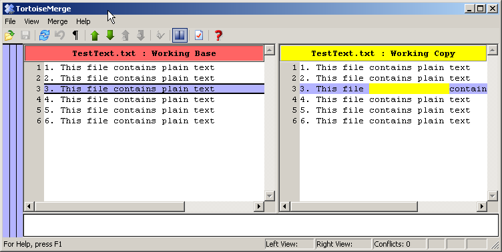Screen dimensions: 502x252
Task: Click the TortoiseMerge title bar icon
Action: point(9,9)
